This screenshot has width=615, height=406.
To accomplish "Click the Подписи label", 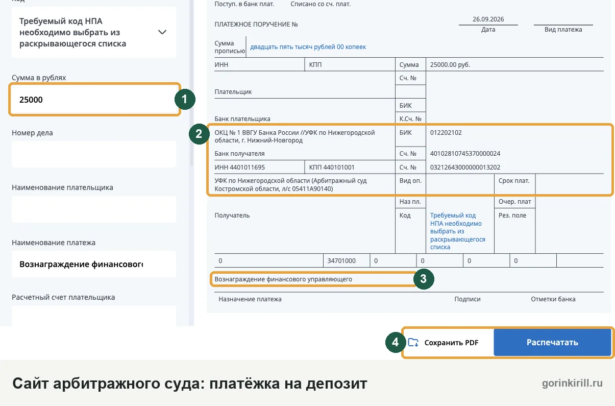I will pyautogui.click(x=468, y=299).
